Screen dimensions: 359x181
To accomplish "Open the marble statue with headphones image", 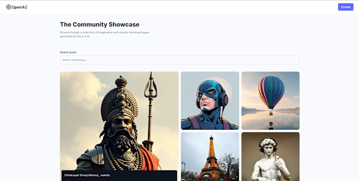I will pyautogui.click(x=270, y=157).
